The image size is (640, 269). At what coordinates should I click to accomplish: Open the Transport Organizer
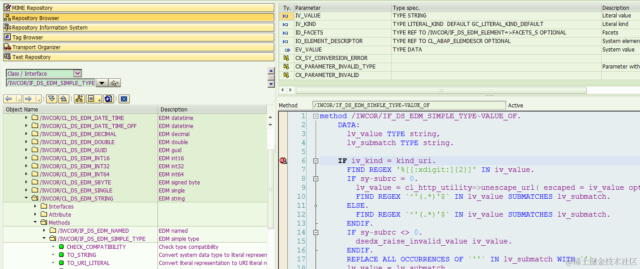pyautogui.click(x=138, y=47)
